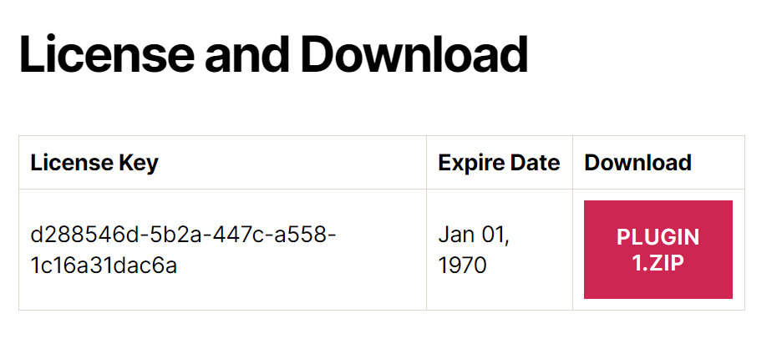The height and width of the screenshot is (354, 782).
Task: Click the 5b2a segment of the license key
Action: (175, 235)
